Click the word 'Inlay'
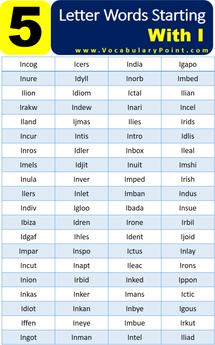The width and height of the screenshot is (215, 345). coord(188,251)
